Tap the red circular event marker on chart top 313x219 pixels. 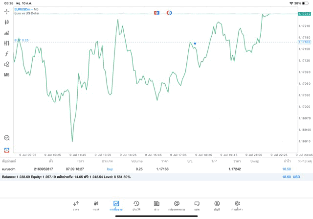point(169,13)
